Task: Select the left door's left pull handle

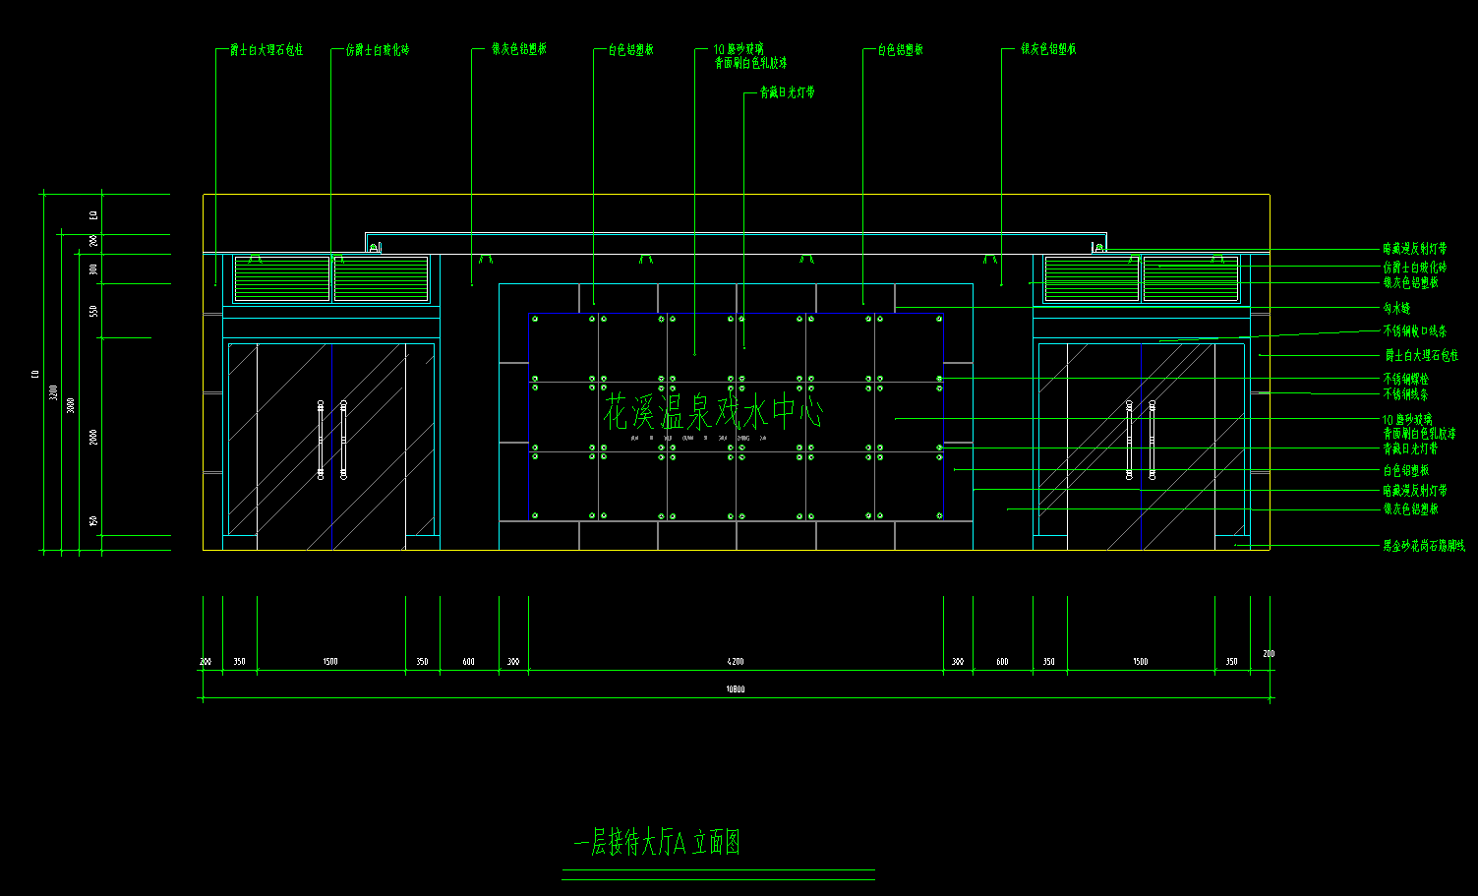Action: [321, 440]
